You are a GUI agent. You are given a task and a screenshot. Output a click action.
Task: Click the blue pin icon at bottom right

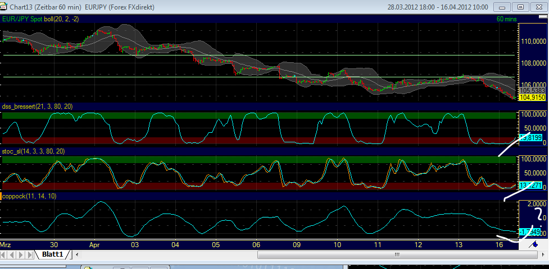pyautogui.click(x=536, y=244)
